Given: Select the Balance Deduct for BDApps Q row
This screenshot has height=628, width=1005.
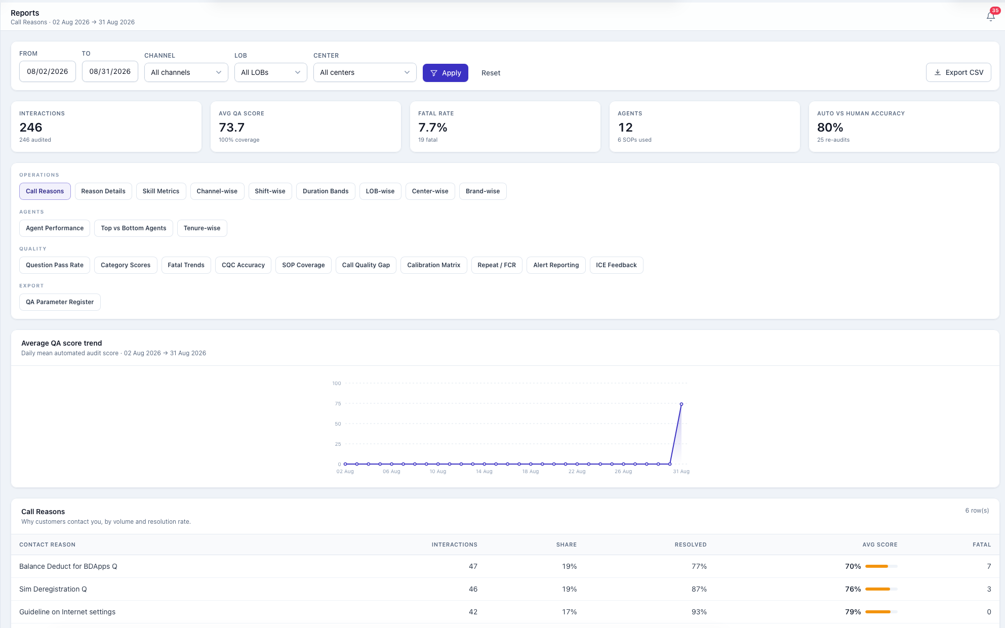Looking at the screenshot, I should [x=505, y=566].
